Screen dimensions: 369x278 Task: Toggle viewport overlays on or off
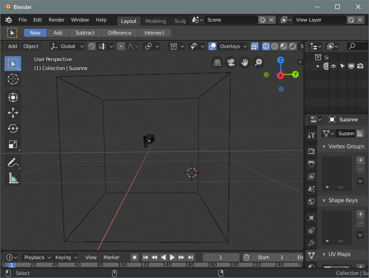(x=212, y=47)
